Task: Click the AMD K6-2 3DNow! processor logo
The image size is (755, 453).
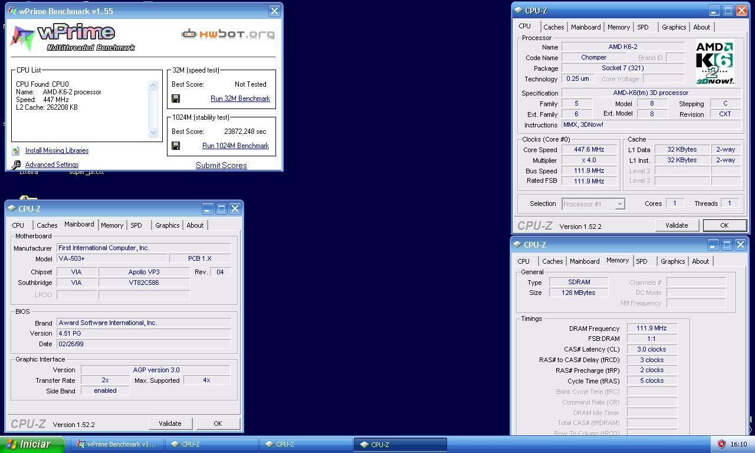Action: (x=715, y=63)
